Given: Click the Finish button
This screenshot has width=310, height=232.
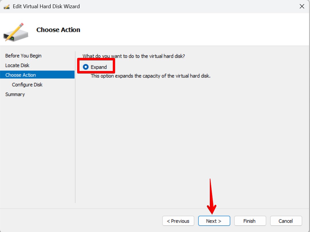Looking at the screenshot, I should pos(250,221).
